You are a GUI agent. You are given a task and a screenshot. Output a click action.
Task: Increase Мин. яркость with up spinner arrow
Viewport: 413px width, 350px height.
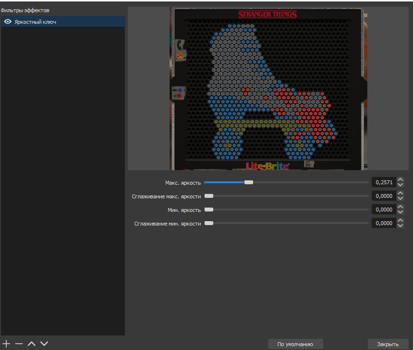point(400,207)
